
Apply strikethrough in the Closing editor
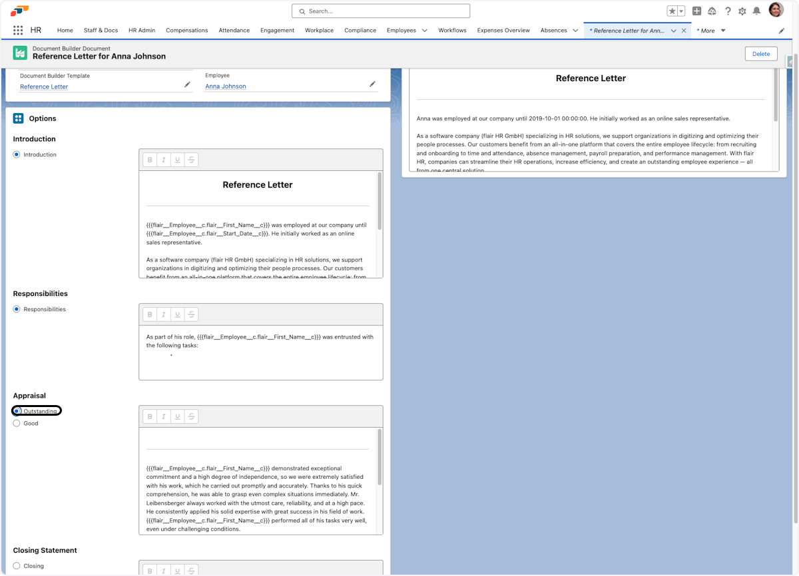coord(191,570)
